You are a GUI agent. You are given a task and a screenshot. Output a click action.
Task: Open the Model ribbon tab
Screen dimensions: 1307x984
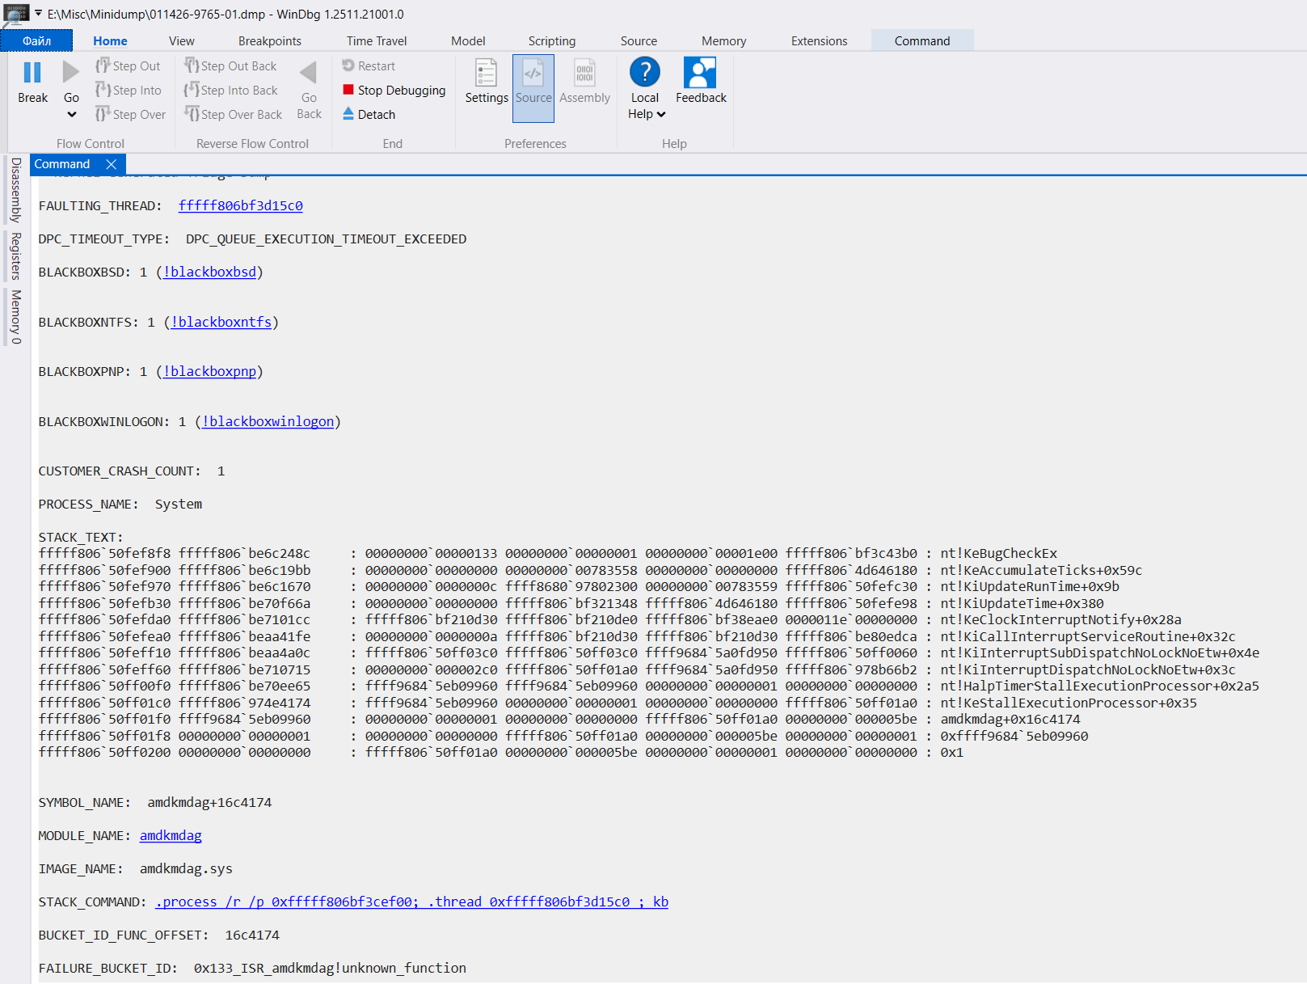[x=468, y=40]
